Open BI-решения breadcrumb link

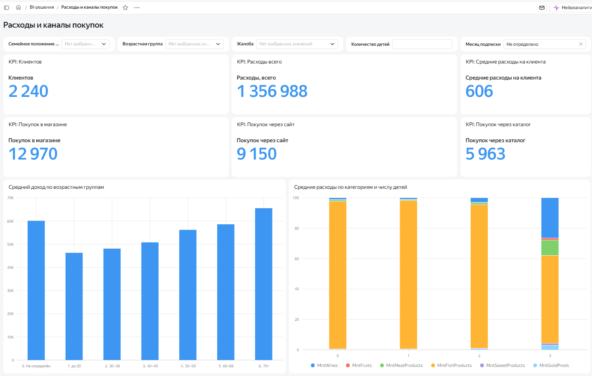[x=42, y=7]
